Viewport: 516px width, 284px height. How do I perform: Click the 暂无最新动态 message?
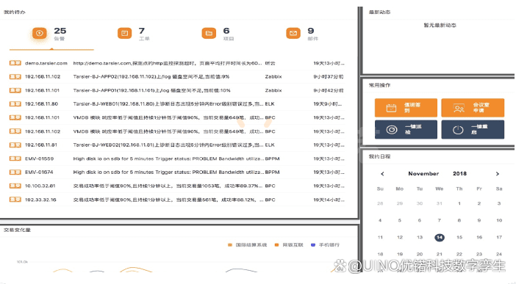440,25
